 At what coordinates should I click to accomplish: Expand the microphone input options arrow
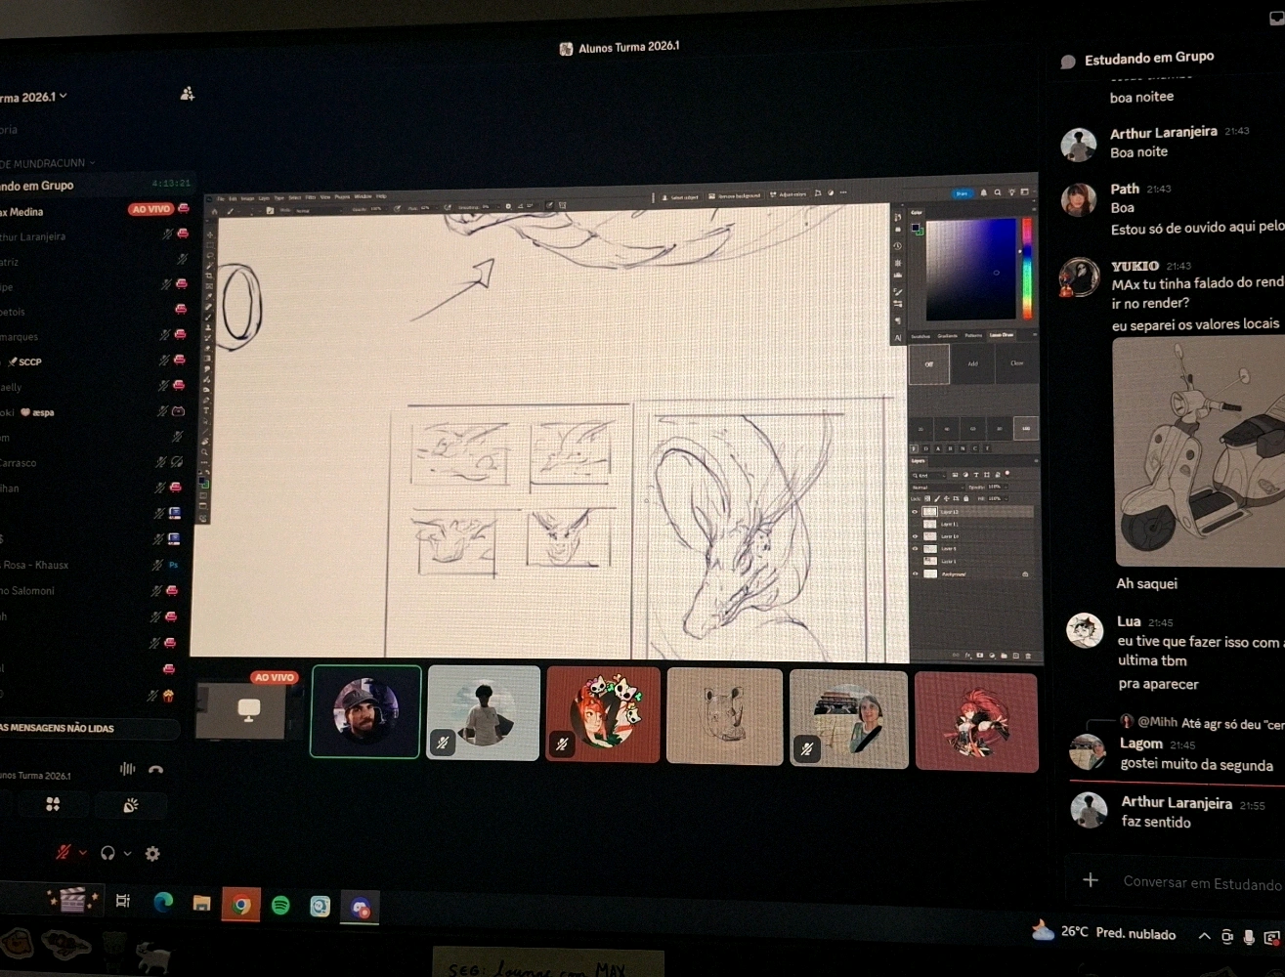pyautogui.click(x=82, y=853)
